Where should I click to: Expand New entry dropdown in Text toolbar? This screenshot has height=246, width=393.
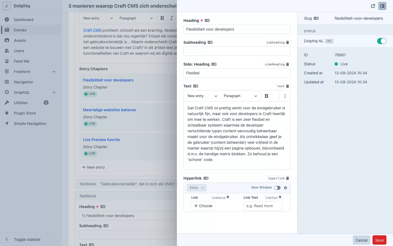(202, 96)
